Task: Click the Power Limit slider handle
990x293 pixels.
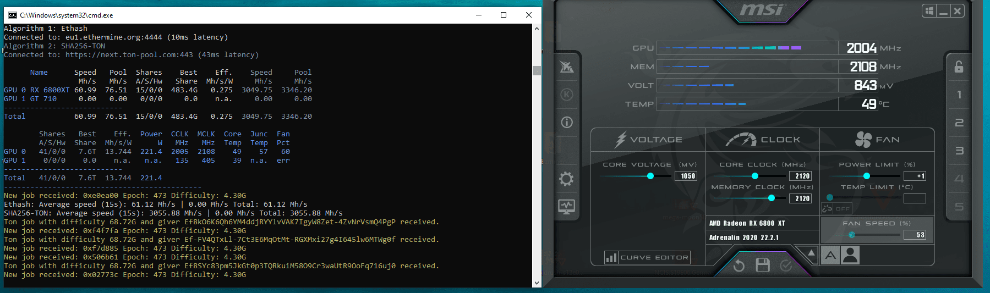Action: [x=867, y=176]
